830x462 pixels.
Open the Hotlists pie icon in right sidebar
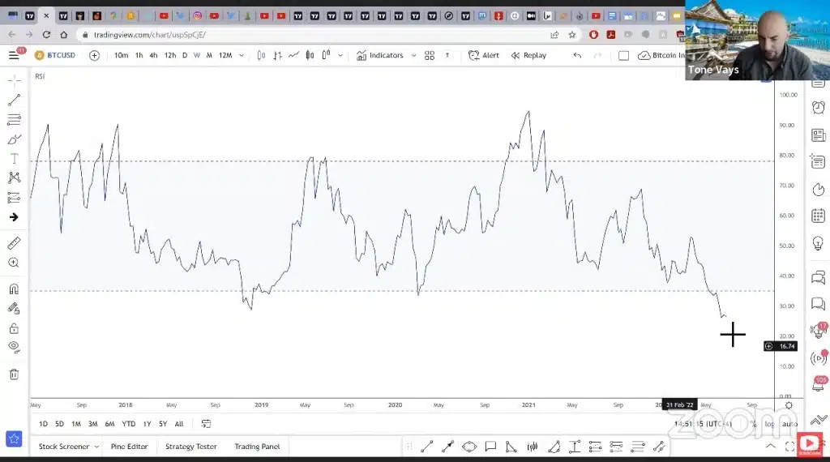click(x=819, y=190)
